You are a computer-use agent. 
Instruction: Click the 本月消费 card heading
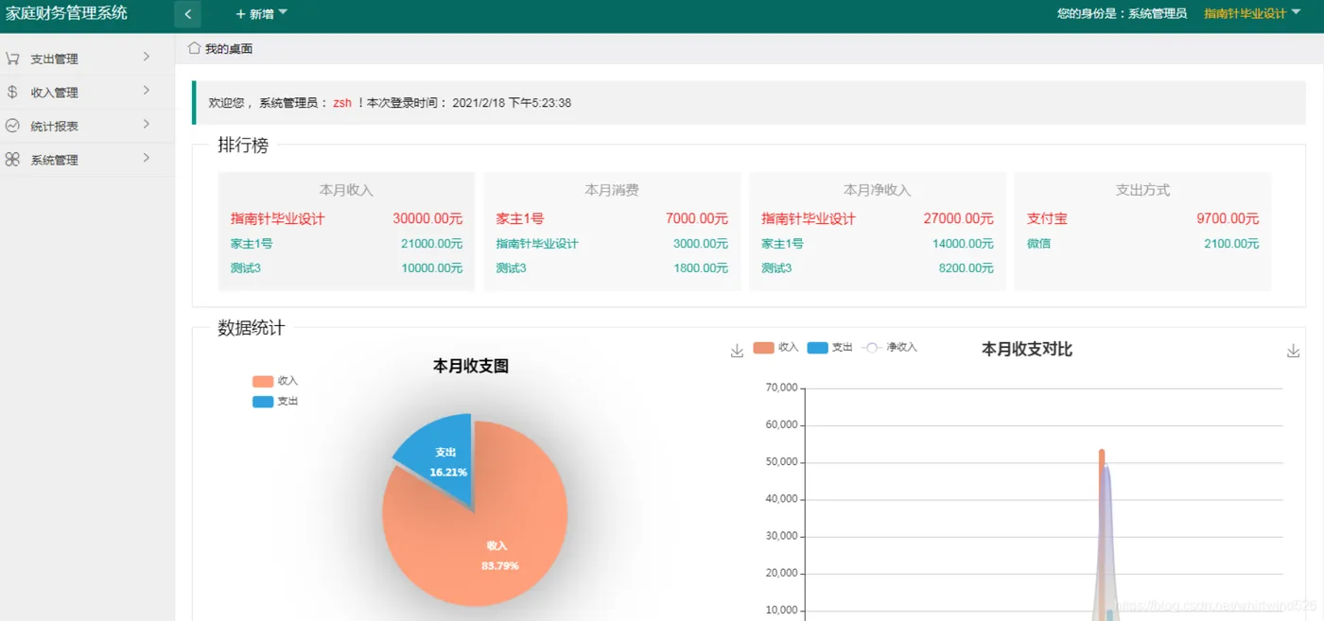(x=612, y=190)
